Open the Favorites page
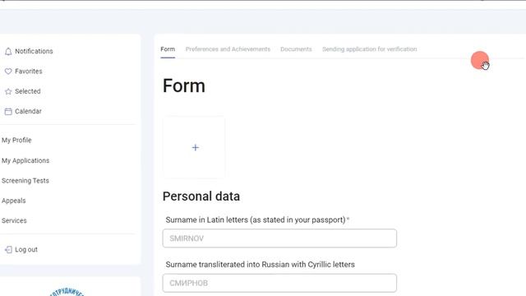 (x=29, y=72)
